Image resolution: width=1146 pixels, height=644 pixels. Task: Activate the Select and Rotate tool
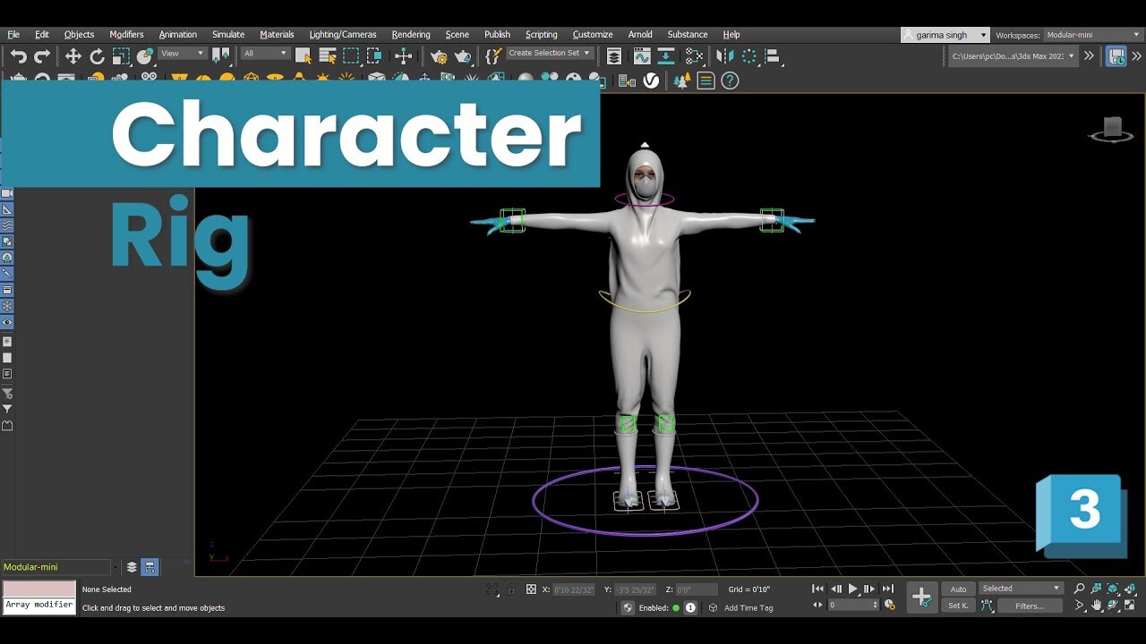(x=96, y=55)
